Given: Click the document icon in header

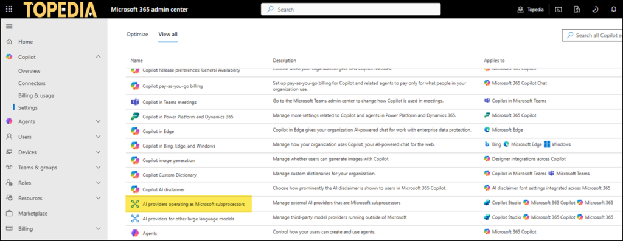Looking at the screenshot, I should [x=577, y=10].
